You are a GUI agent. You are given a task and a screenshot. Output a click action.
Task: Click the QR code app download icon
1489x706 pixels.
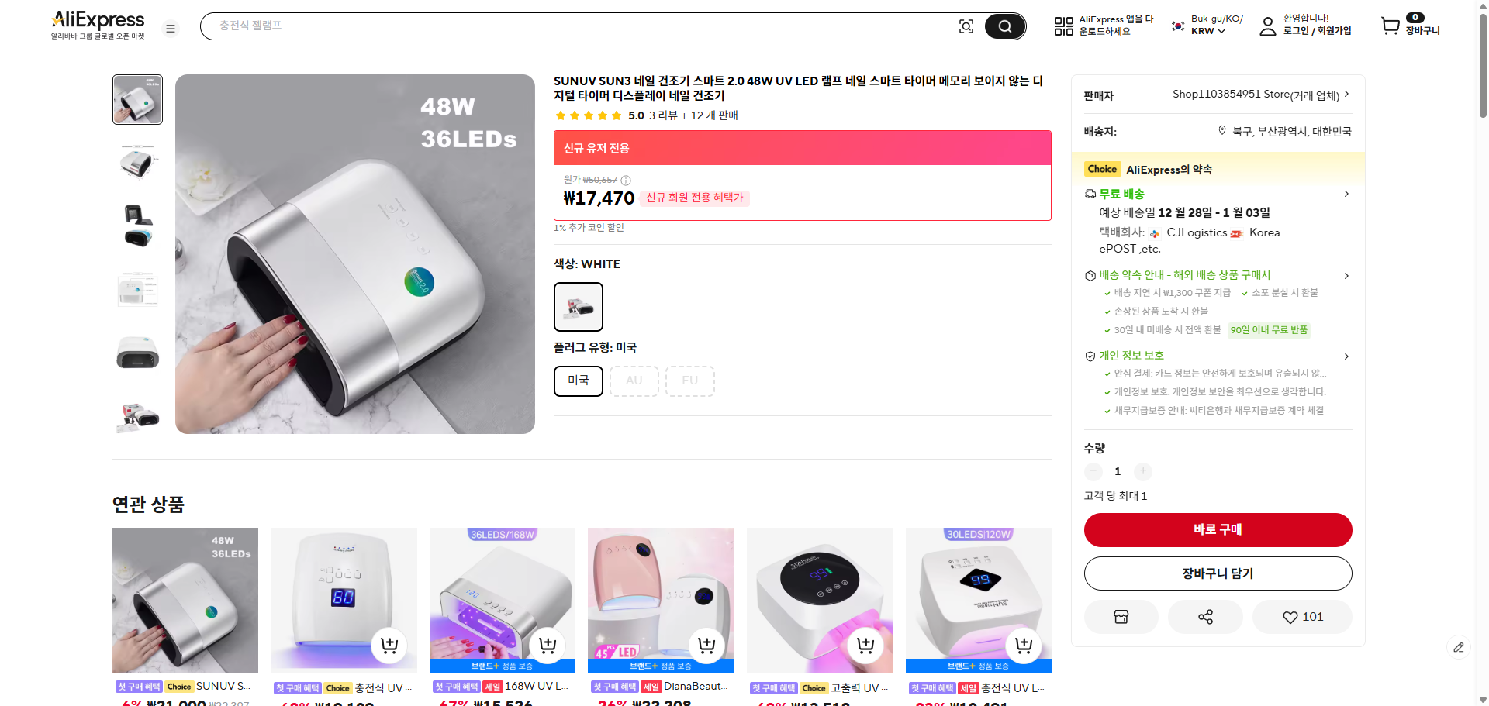point(1062,26)
